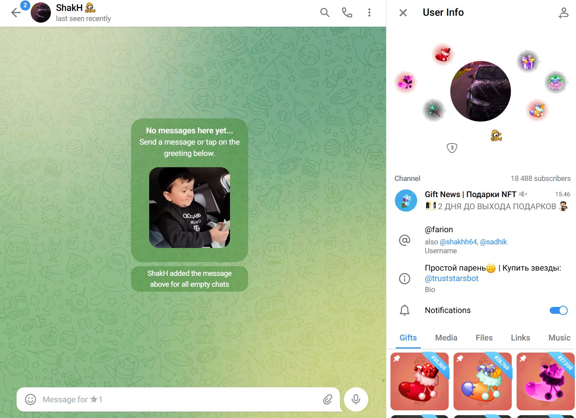This screenshot has width=576, height=418.
Task: Search in this chat
Action: pyautogui.click(x=325, y=13)
